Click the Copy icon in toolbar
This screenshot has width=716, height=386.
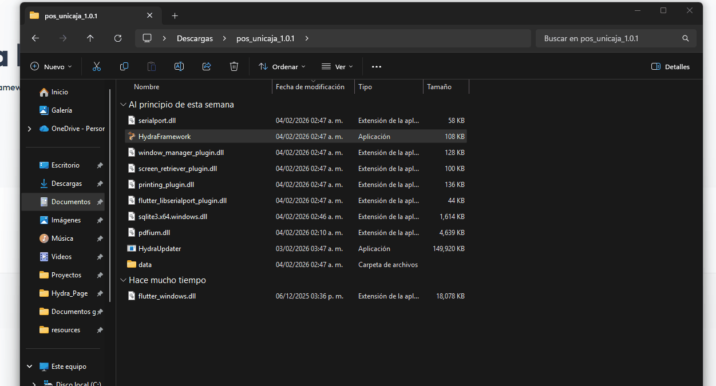[124, 67]
